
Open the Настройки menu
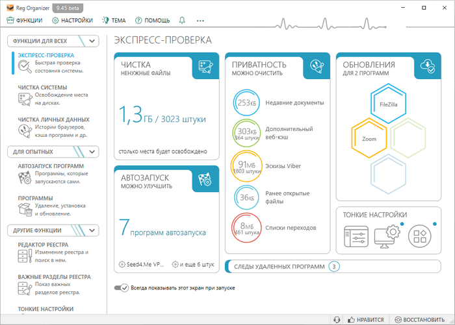[72, 20]
